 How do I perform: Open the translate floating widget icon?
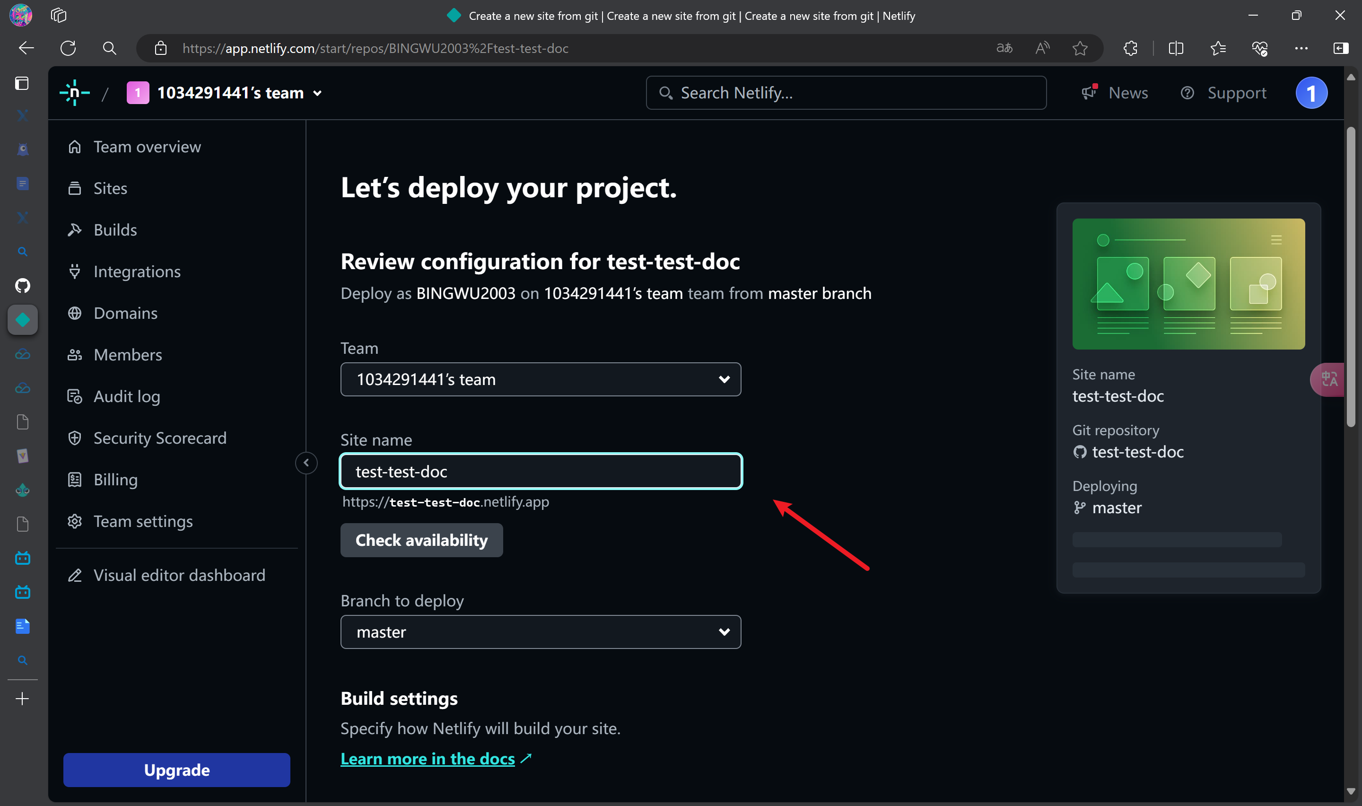[1329, 379]
